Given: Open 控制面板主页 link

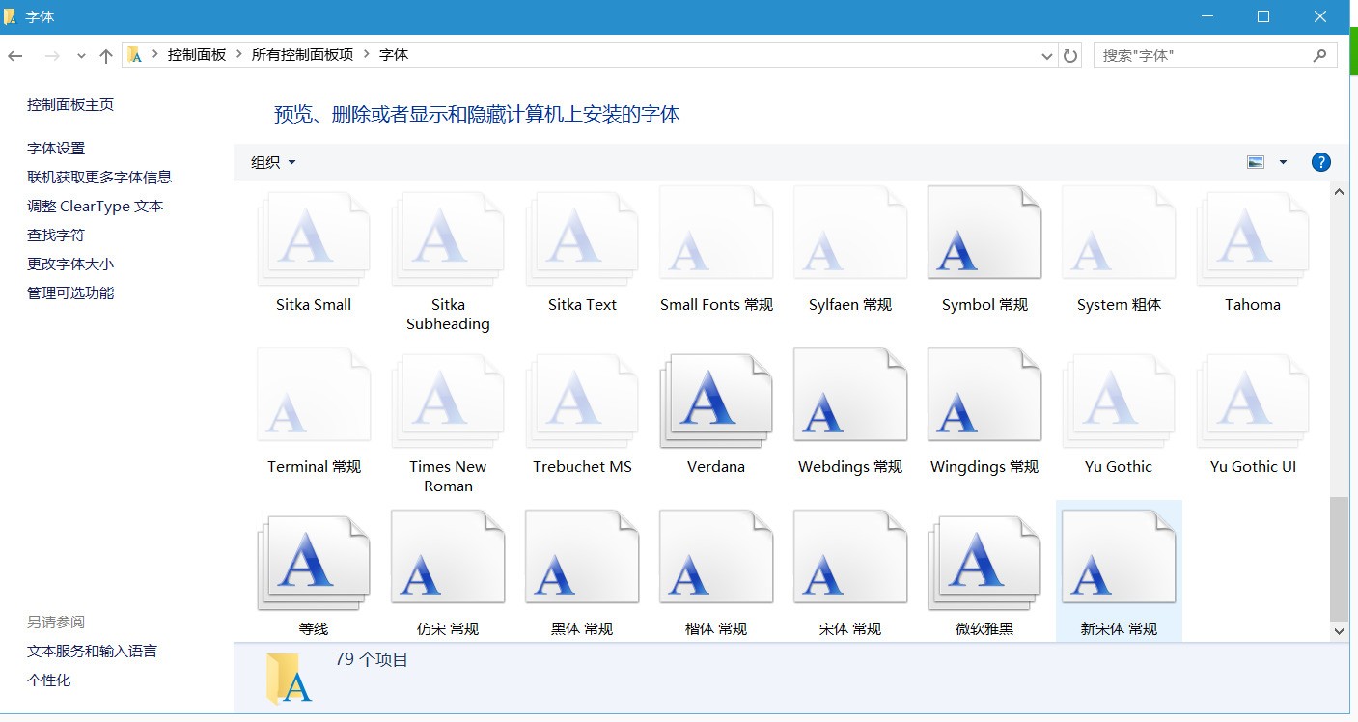Looking at the screenshot, I should pos(70,104).
